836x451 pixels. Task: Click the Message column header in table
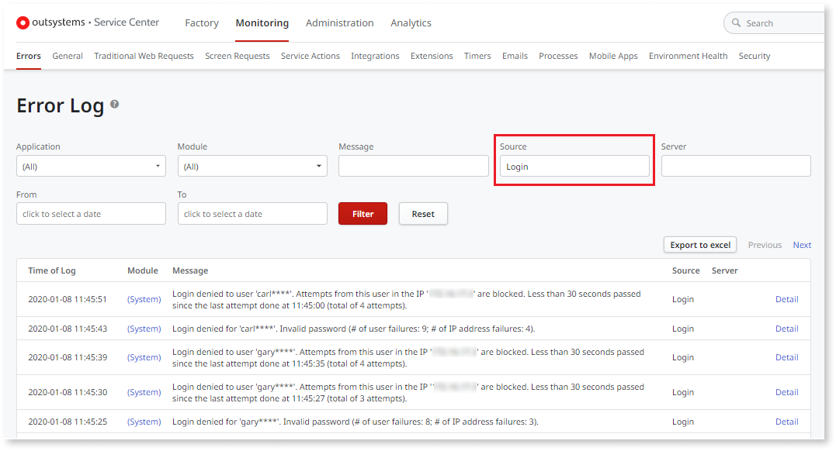(190, 270)
